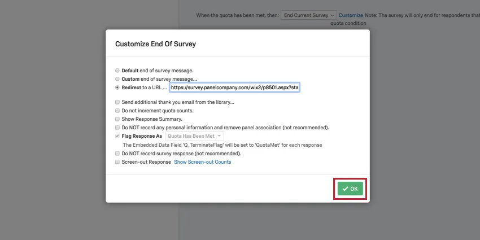Click the checkmark icon on OK button

click(345, 189)
